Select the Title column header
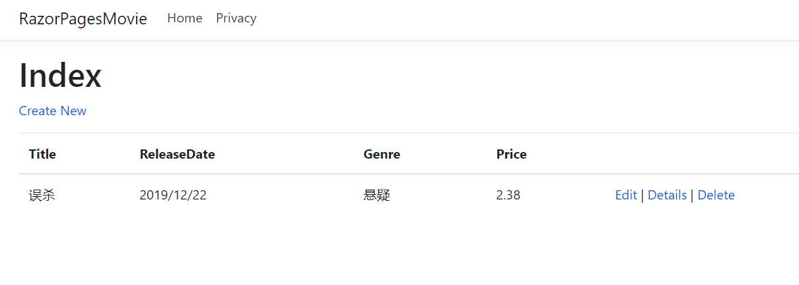799x285 pixels. [42, 154]
